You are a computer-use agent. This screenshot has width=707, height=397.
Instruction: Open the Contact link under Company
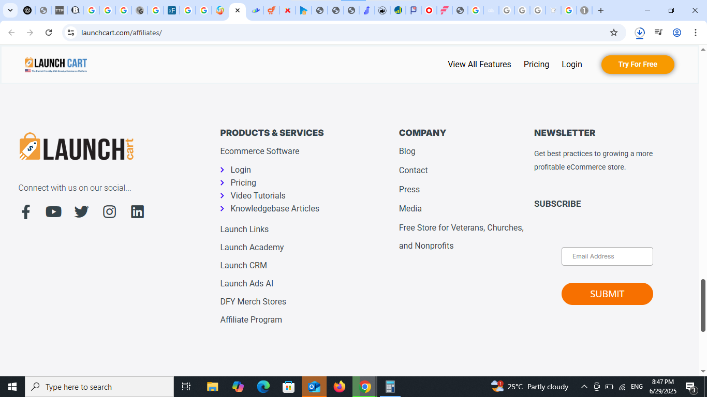tap(414, 171)
